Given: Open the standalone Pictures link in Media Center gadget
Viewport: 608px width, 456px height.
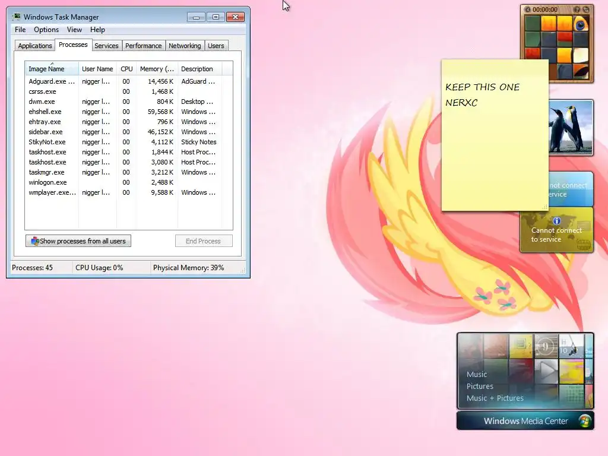Looking at the screenshot, I should click(480, 386).
